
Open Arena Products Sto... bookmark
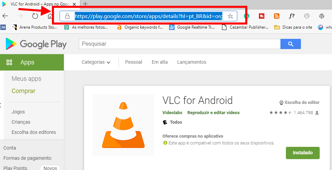[34, 27]
